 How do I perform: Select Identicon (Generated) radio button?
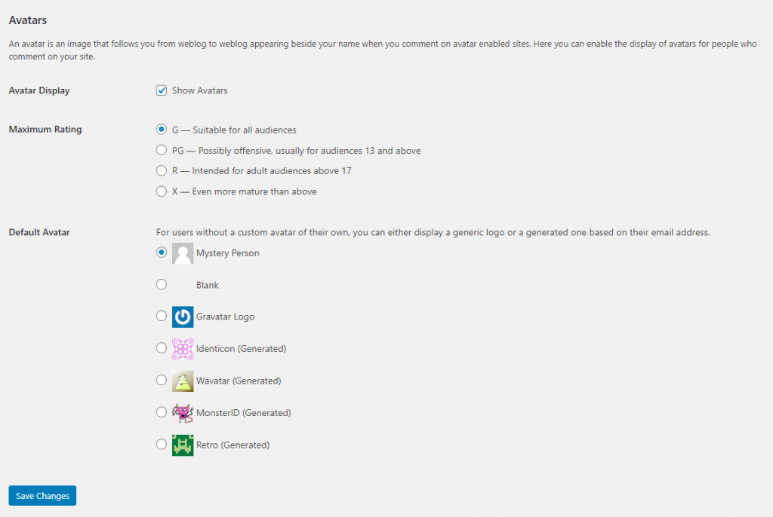coord(162,347)
